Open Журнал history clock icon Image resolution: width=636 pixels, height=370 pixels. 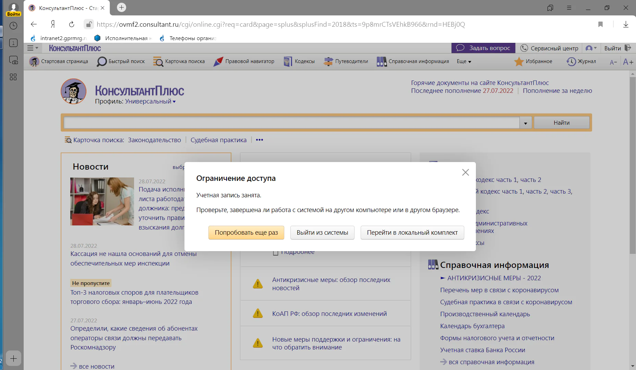tap(571, 62)
